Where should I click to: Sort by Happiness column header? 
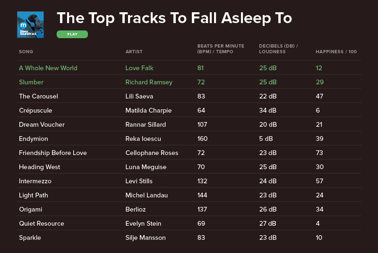pyautogui.click(x=336, y=52)
